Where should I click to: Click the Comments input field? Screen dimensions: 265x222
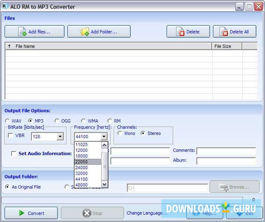[x=226, y=151]
